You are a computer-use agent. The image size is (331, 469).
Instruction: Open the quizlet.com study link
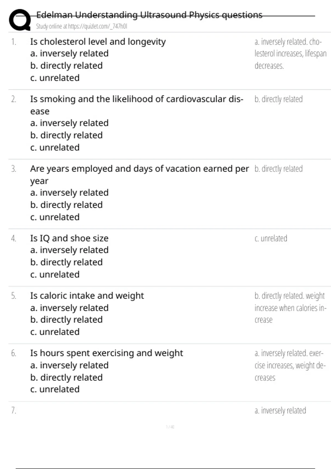(81, 26)
